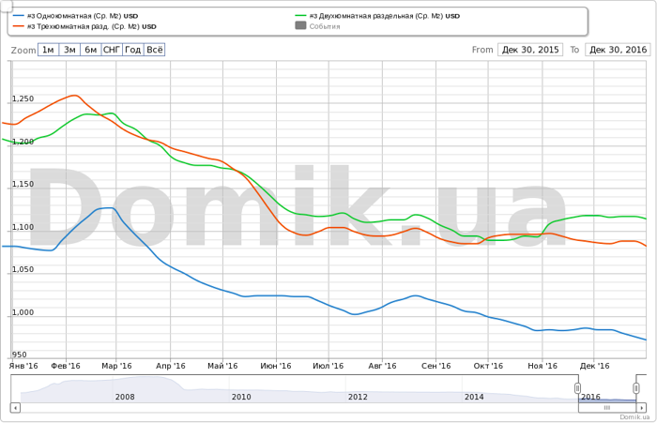Select the СНГ zoom option

pos(112,50)
